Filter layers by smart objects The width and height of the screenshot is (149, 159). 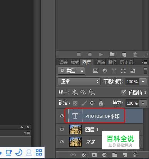(x=132, y=71)
